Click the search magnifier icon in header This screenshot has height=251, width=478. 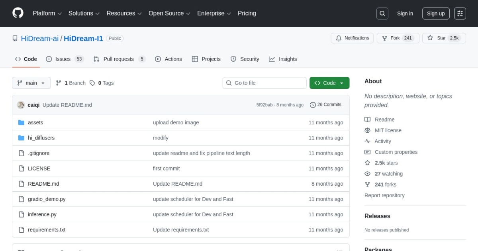(x=382, y=14)
